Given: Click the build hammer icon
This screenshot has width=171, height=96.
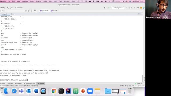Looking at the screenshot, I should (x=109, y=8).
